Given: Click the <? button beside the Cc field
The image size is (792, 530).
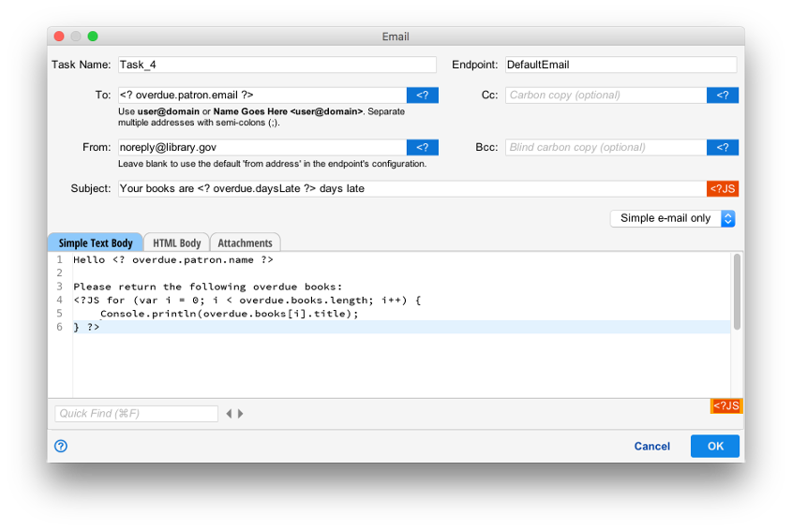Looking at the screenshot, I should tap(723, 95).
